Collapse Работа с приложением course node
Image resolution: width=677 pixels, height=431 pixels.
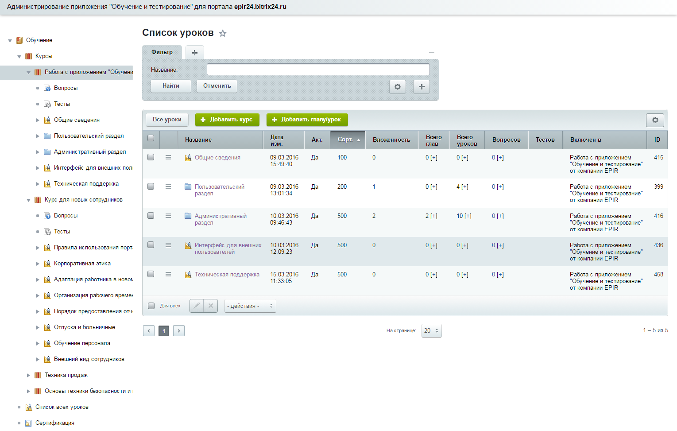[x=28, y=73]
